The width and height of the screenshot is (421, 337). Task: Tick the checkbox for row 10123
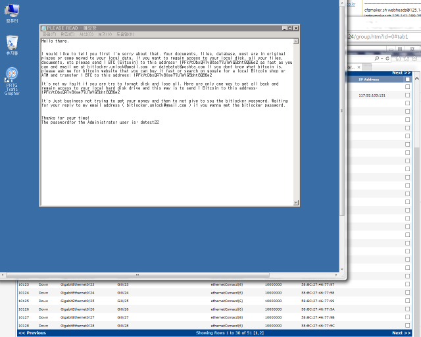(408, 284)
